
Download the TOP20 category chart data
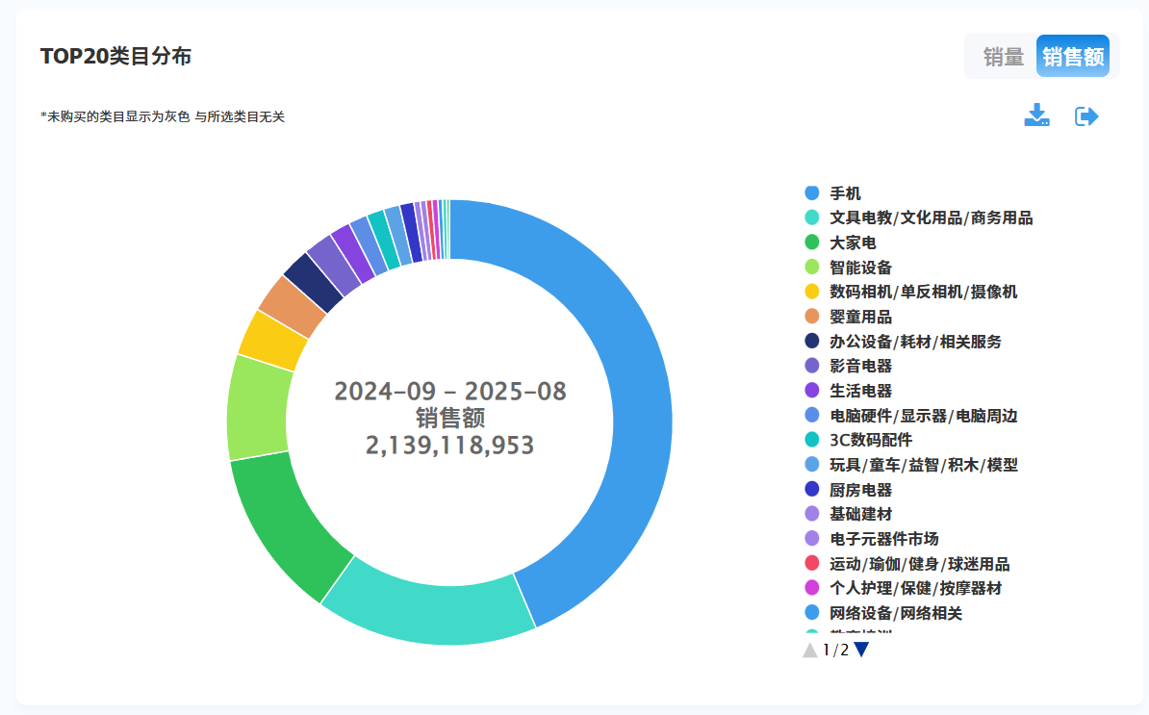click(x=1036, y=115)
